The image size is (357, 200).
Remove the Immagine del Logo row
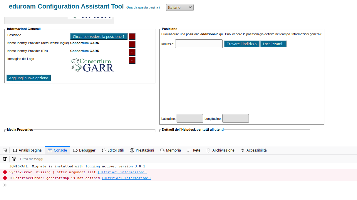point(132,60)
